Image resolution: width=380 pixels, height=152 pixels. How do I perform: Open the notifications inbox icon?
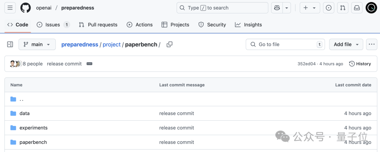point(357,8)
